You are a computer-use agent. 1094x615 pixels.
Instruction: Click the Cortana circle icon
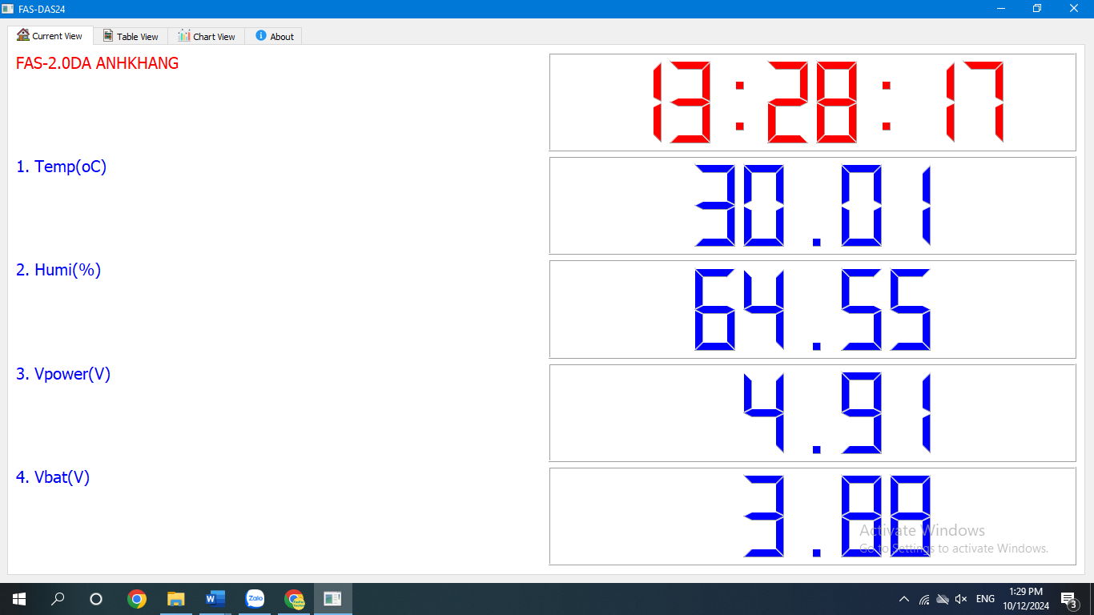point(96,598)
